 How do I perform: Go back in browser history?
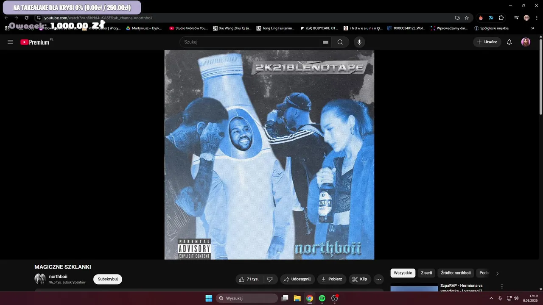6,18
